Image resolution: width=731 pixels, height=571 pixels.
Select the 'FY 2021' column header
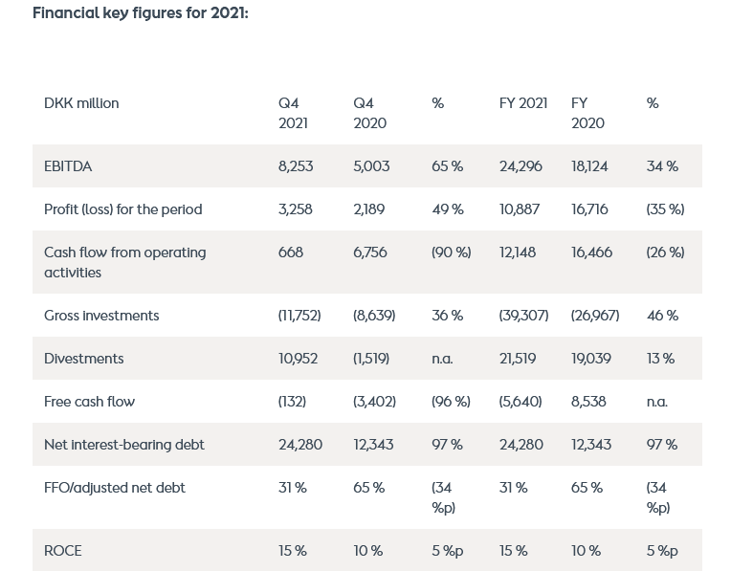pos(523,103)
